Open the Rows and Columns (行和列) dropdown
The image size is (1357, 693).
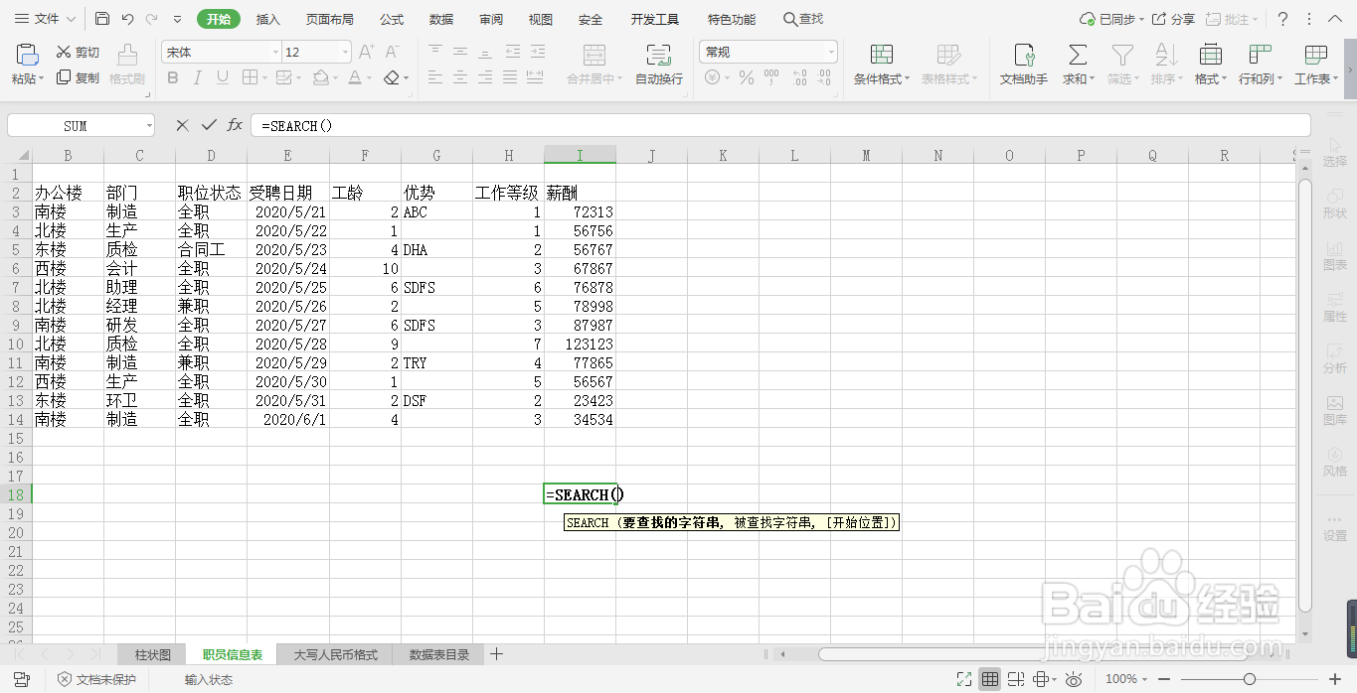pyautogui.click(x=1261, y=65)
